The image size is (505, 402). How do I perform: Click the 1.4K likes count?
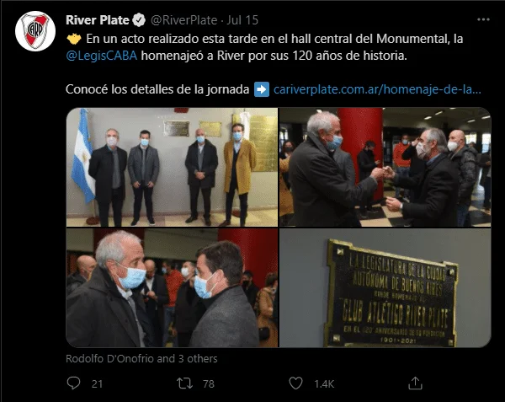(x=324, y=383)
